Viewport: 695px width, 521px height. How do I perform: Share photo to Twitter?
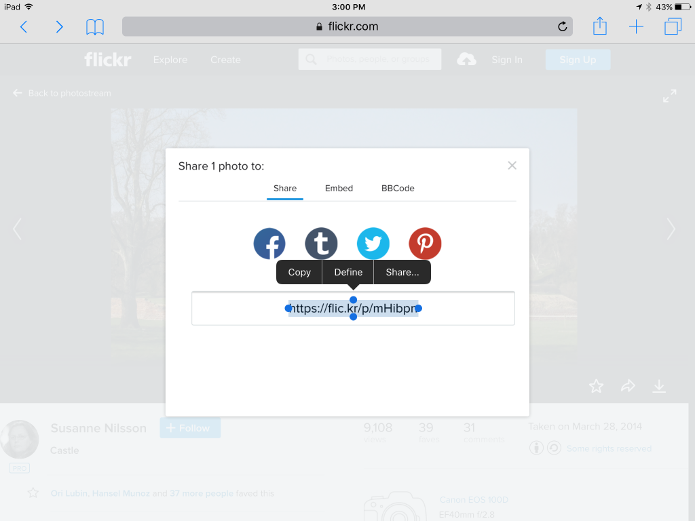pos(373,244)
